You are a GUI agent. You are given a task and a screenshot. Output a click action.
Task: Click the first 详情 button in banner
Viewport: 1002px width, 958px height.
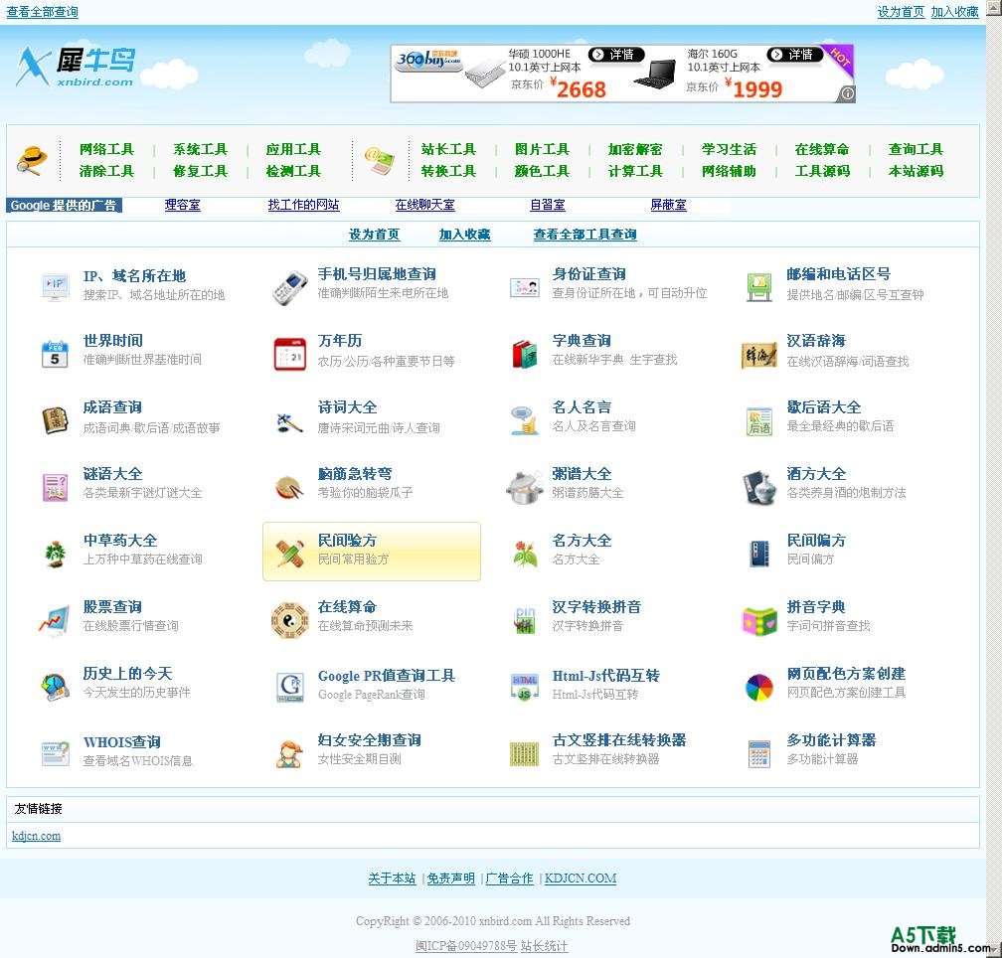point(615,55)
